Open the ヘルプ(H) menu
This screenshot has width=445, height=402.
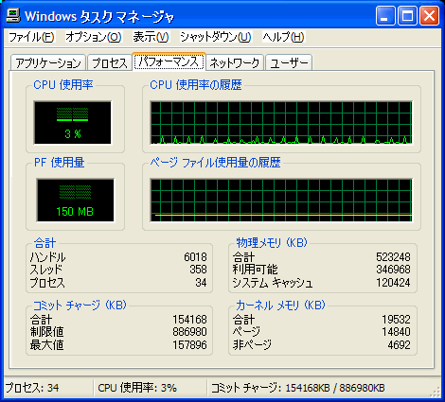(283, 37)
